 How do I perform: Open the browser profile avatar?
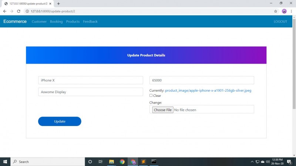coord(284,11)
